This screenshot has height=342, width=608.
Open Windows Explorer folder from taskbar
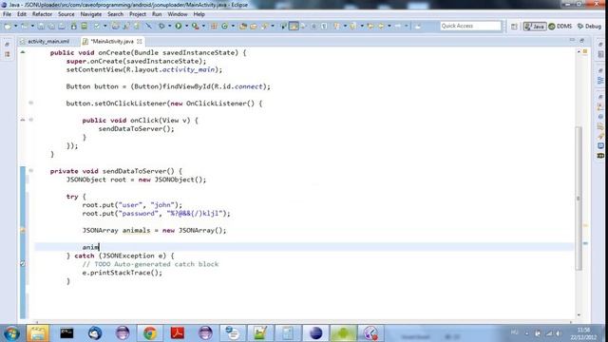tap(38, 333)
